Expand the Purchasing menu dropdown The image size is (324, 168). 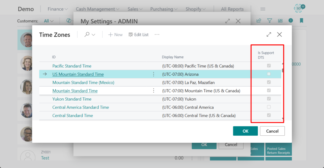[164, 9]
